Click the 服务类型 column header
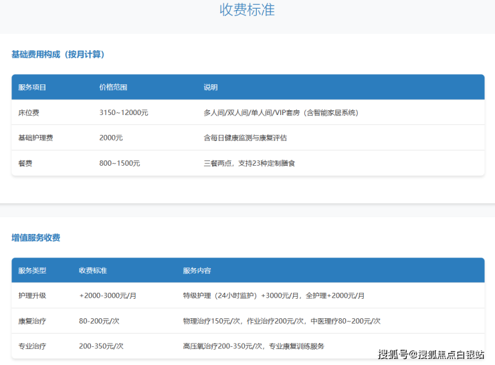 (32, 271)
